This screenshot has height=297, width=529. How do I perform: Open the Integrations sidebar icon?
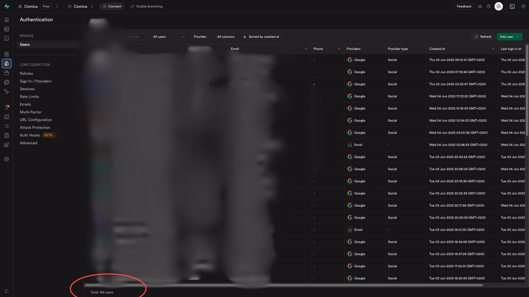pos(7,145)
